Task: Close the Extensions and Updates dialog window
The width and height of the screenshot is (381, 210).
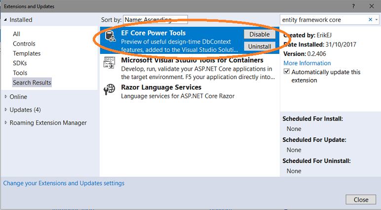Action: tap(372, 6)
